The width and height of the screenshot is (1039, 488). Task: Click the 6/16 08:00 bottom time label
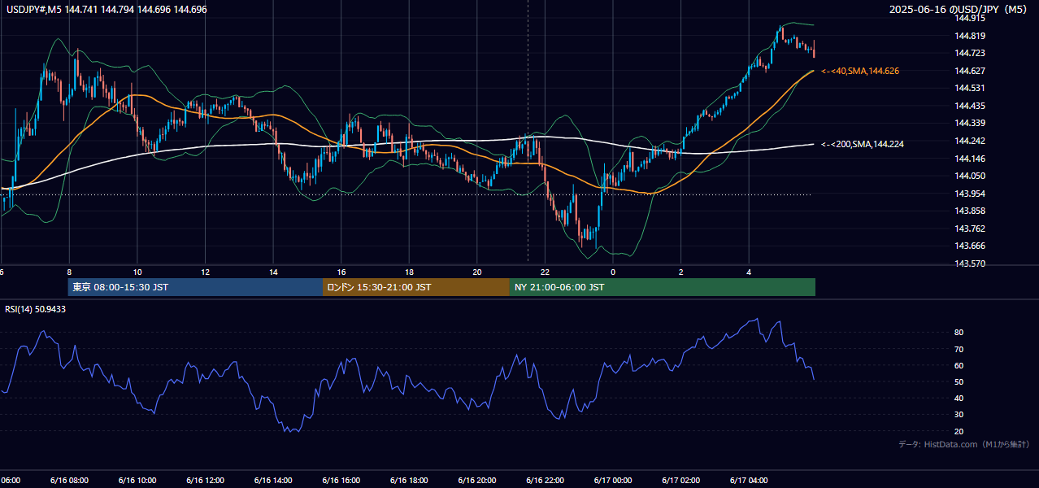click(69, 480)
